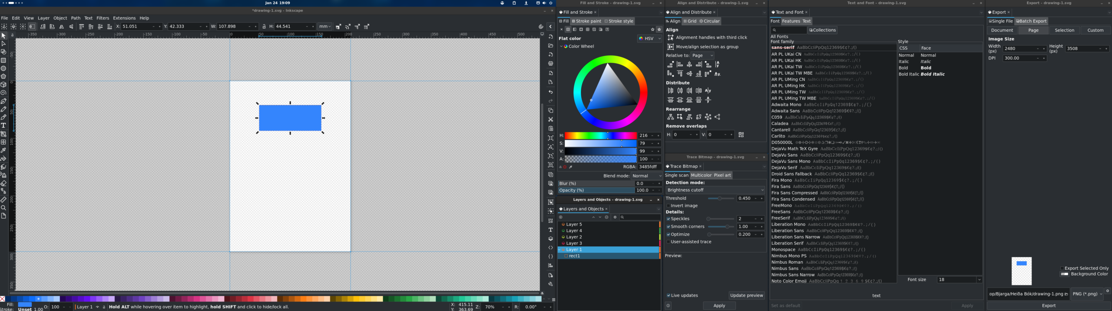This screenshot has height=311, width=1112.
Task: Choose the Eraser tool in the toolbox
Action: [x=3, y=183]
